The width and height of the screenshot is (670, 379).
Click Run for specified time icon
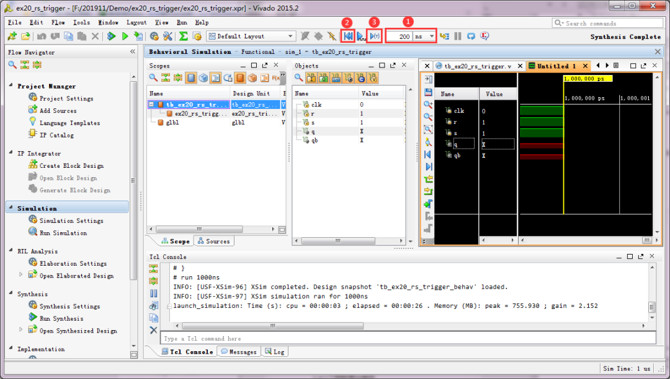click(x=375, y=37)
